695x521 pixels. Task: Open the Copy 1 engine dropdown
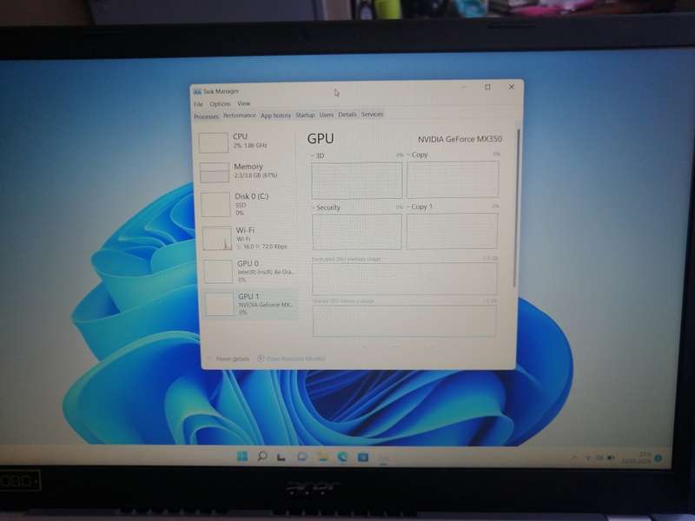420,207
